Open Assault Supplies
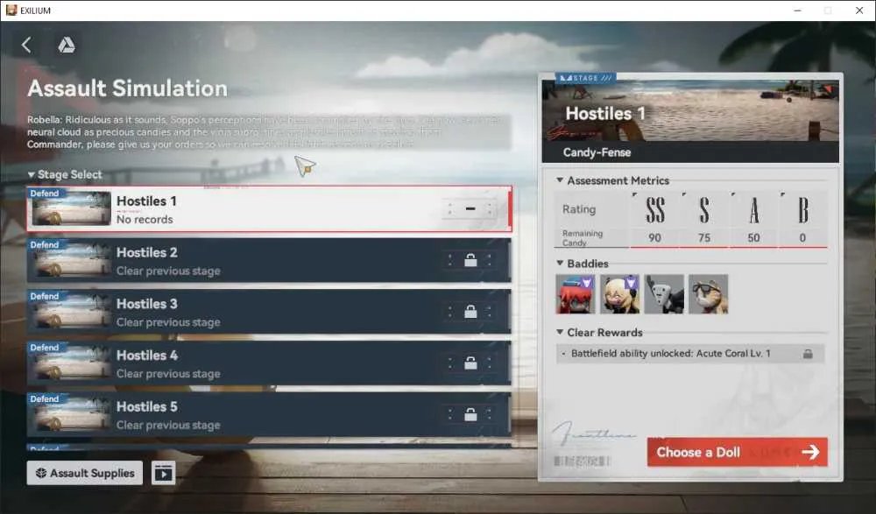 click(x=85, y=473)
